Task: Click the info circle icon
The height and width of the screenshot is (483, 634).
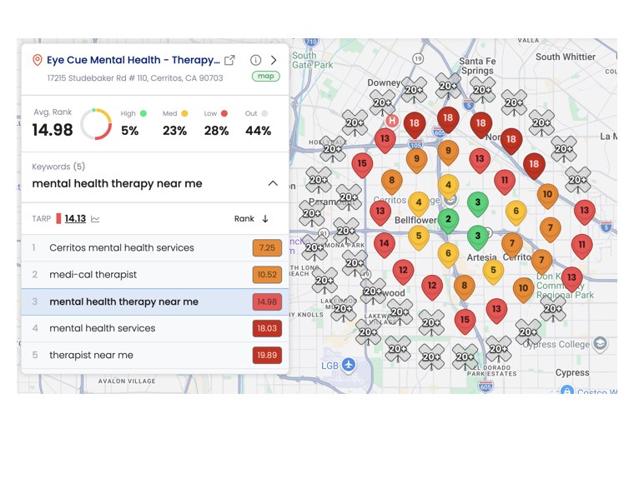Action: pyautogui.click(x=255, y=60)
